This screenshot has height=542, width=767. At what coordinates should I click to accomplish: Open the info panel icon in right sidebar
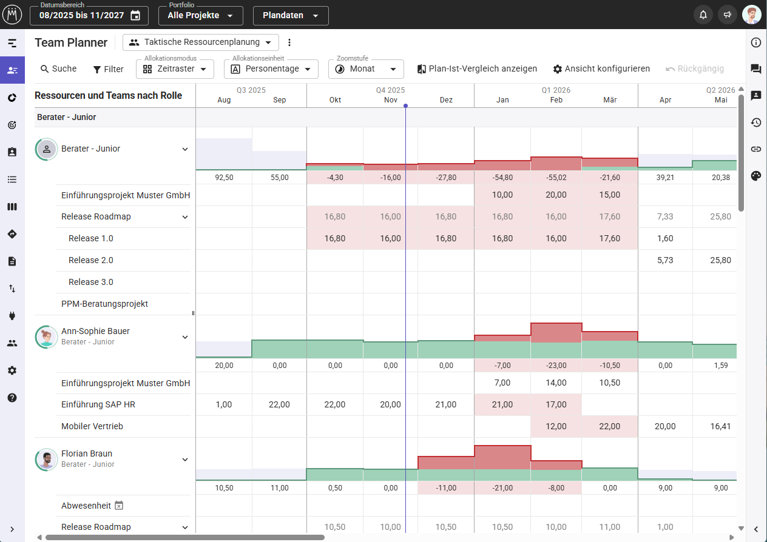pyautogui.click(x=755, y=42)
